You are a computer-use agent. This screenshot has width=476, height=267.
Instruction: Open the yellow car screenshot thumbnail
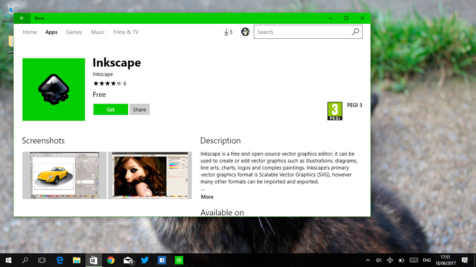point(64,175)
